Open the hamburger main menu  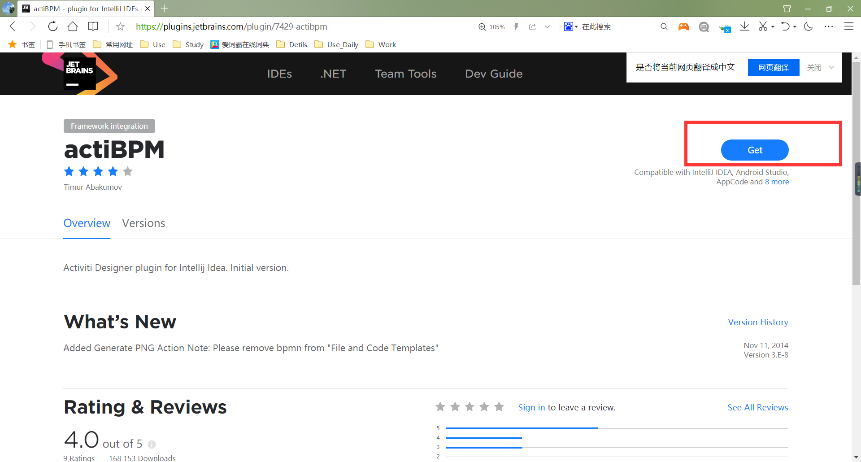point(849,27)
